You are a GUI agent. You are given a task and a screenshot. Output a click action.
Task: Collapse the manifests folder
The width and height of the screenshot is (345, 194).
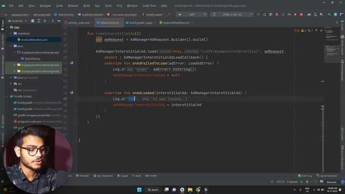[11, 33]
